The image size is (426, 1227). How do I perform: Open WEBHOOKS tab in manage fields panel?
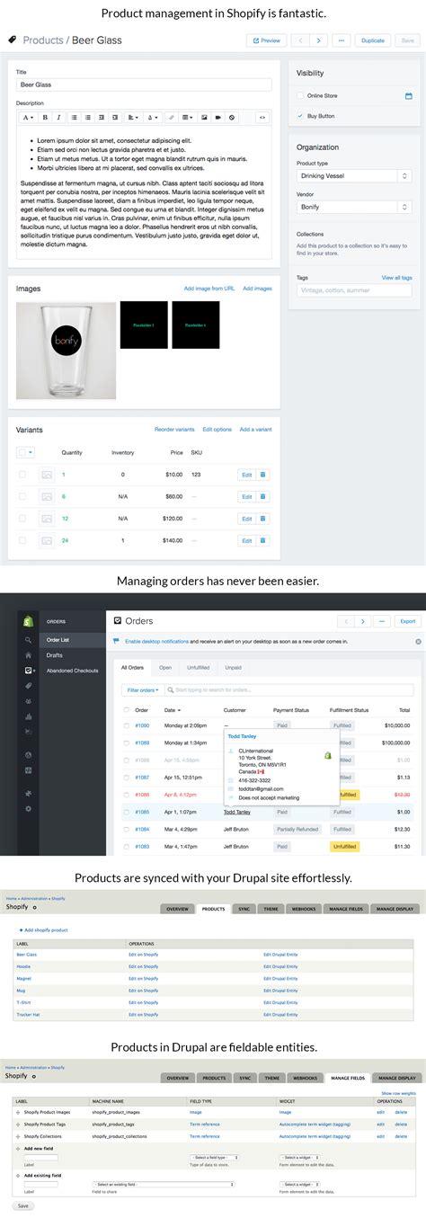pos(305,1077)
